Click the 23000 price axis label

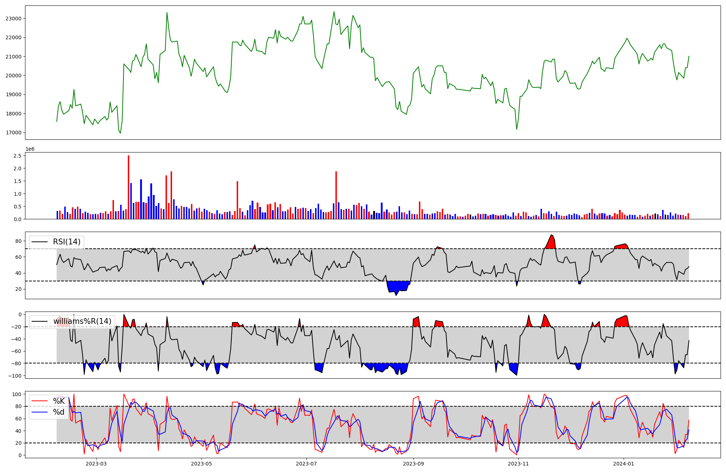[x=13, y=19]
